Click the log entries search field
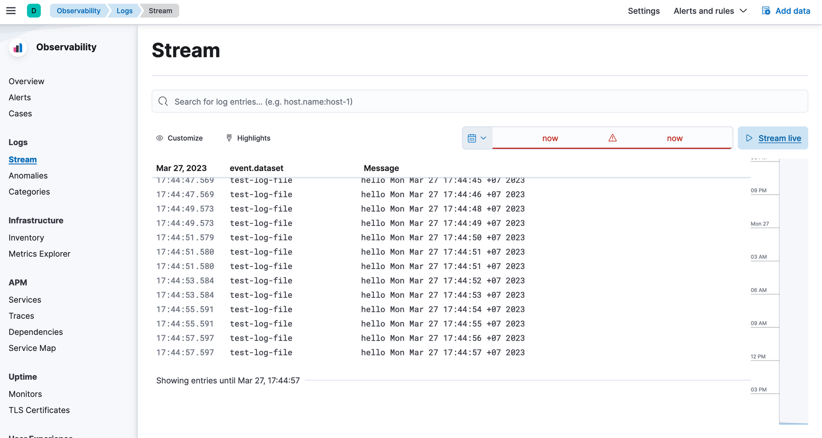Viewport: 822px width, 438px height. 370,101
